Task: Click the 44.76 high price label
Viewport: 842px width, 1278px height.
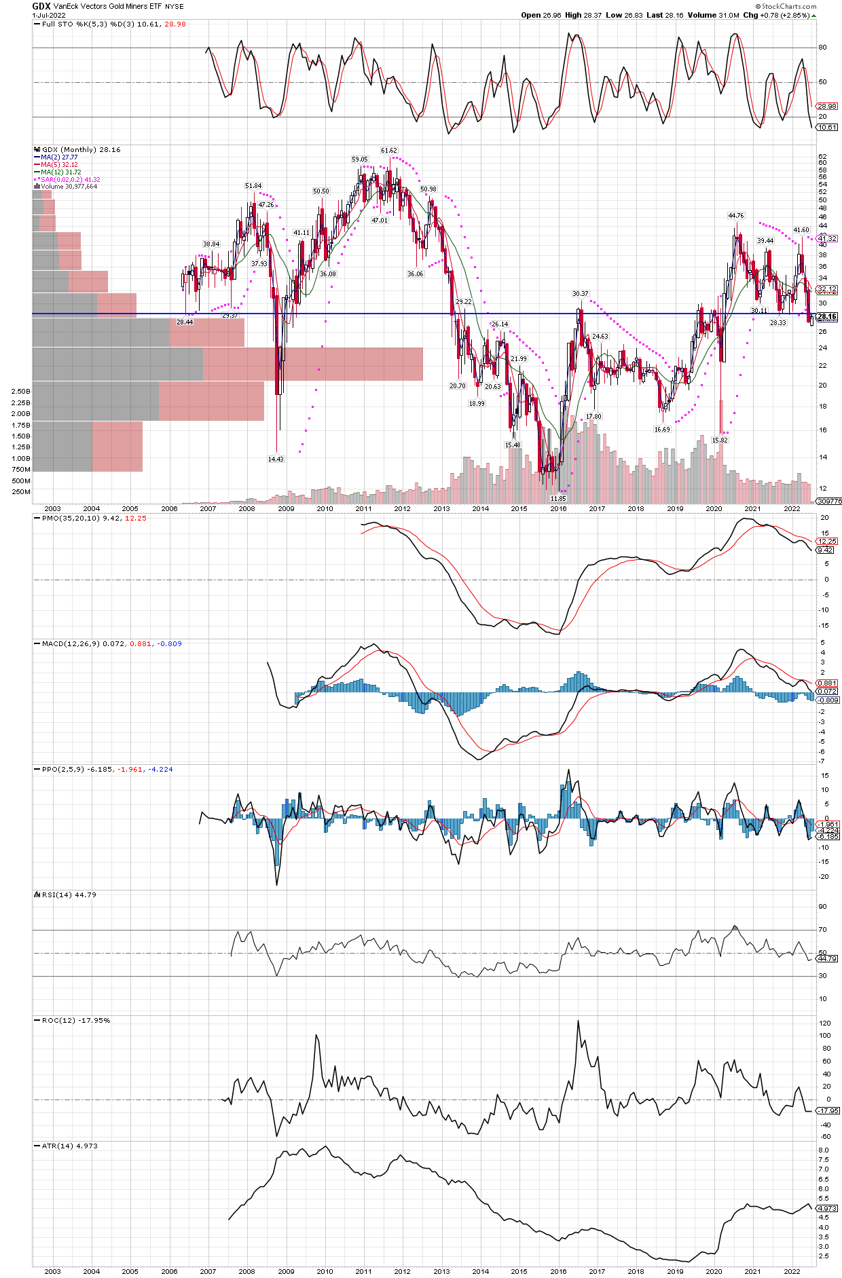Action: [736, 215]
